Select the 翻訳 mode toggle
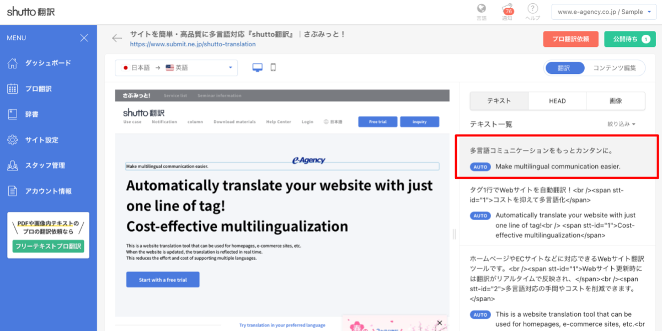 click(x=564, y=68)
